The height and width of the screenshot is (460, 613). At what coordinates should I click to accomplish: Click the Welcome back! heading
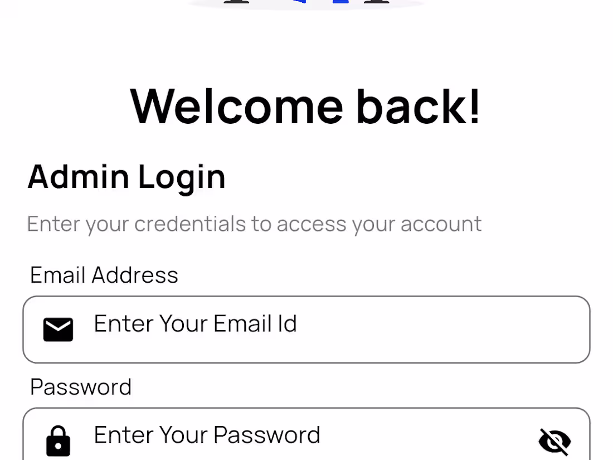[x=305, y=106]
